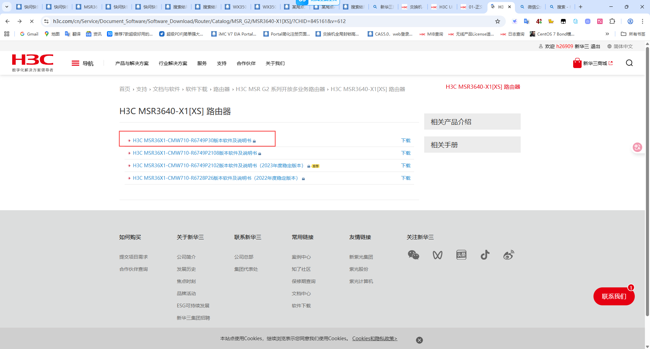This screenshot has height=349, width=650.
Task: Switch to the 01-正文 browser tab
Action: click(472, 7)
